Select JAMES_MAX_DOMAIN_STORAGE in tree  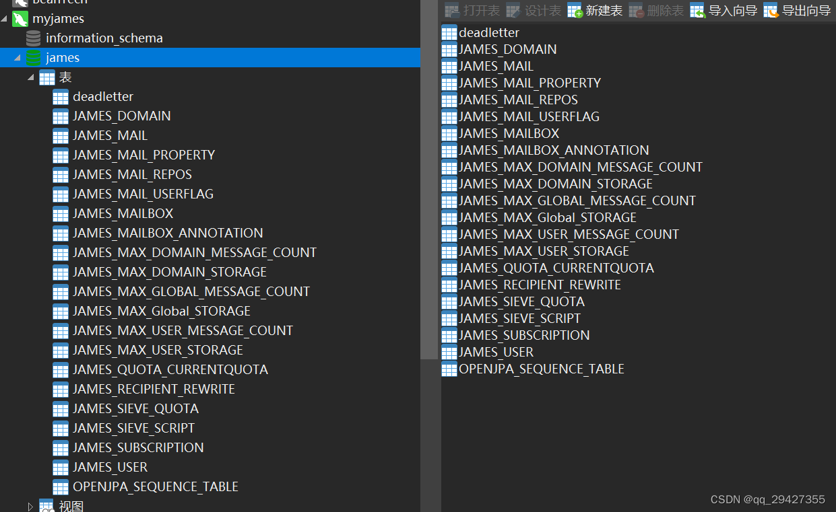(x=170, y=272)
